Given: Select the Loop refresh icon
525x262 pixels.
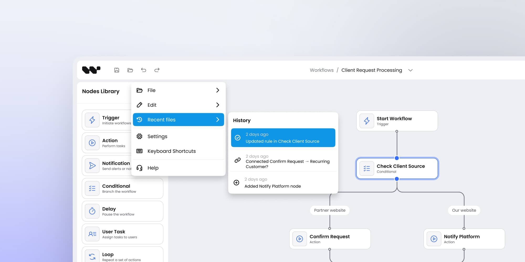Looking at the screenshot, I should 92,256.
